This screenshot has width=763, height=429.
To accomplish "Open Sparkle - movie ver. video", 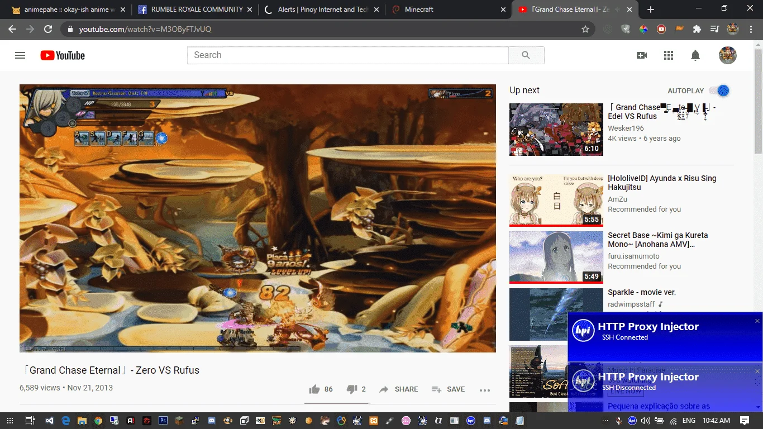I will click(642, 292).
